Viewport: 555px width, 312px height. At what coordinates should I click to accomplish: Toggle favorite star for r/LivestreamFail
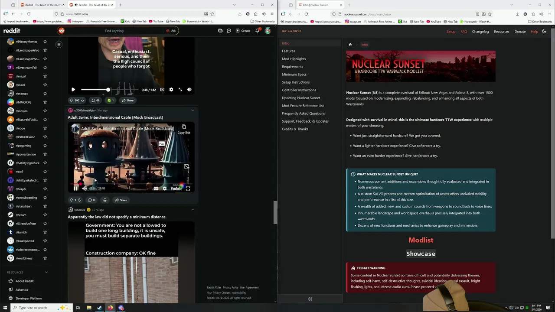[x=45, y=68]
